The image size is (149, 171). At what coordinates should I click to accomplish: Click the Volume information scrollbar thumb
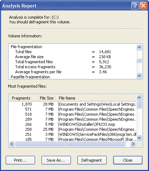click(x=139, y=60)
